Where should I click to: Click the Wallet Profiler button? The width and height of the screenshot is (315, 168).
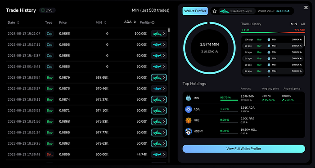195,11
